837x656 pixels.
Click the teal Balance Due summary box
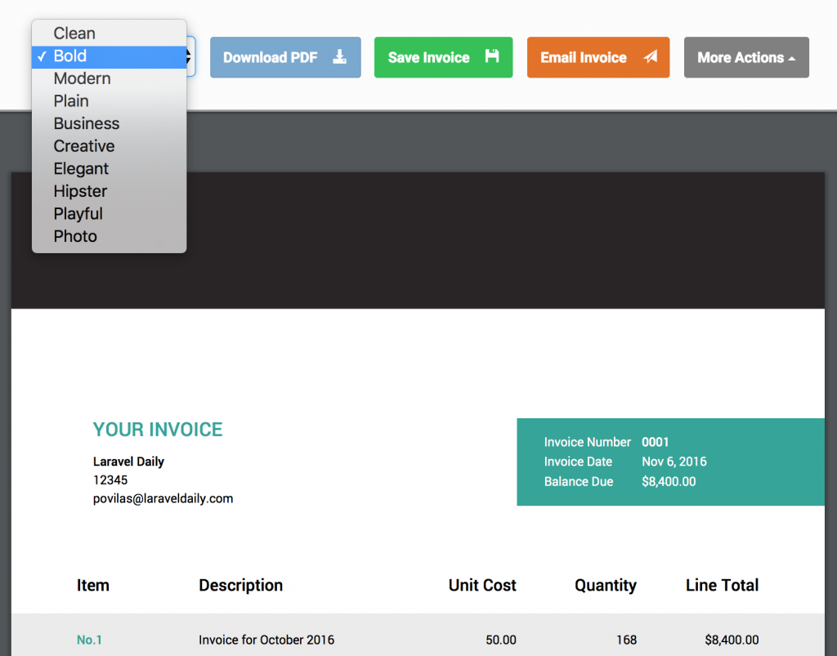point(670,462)
